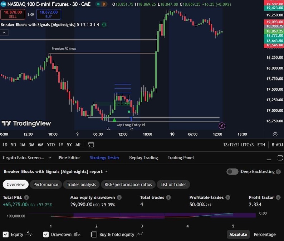This screenshot has width=284, height=241.
Task: Open the Pine Editor tab
Action: (x=69, y=158)
